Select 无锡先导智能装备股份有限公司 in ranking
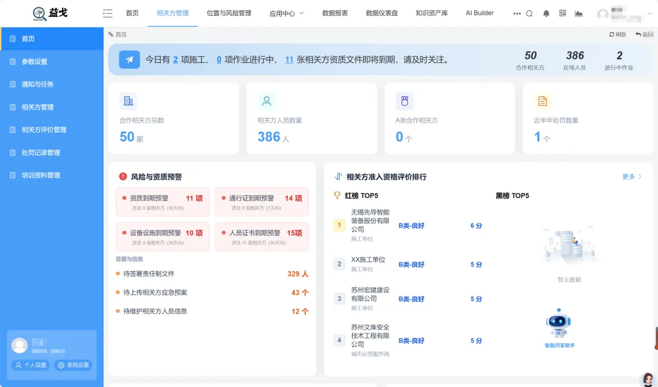Screen dimensions: 658x387 pyautogui.click(x=370, y=221)
